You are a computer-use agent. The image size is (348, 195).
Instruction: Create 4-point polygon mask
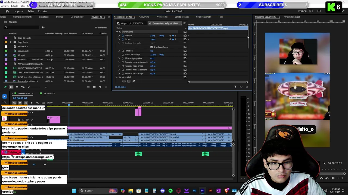click(x=129, y=81)
